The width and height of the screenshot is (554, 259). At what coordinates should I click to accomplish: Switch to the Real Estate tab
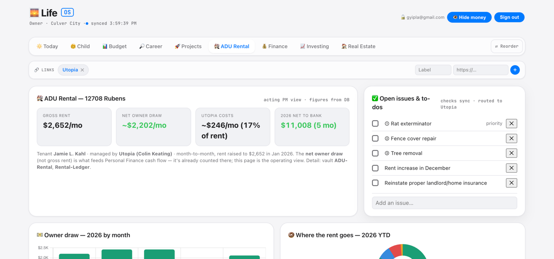[359, 46]
